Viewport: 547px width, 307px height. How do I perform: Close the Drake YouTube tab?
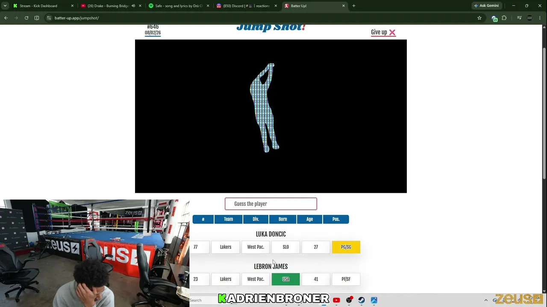140,6
